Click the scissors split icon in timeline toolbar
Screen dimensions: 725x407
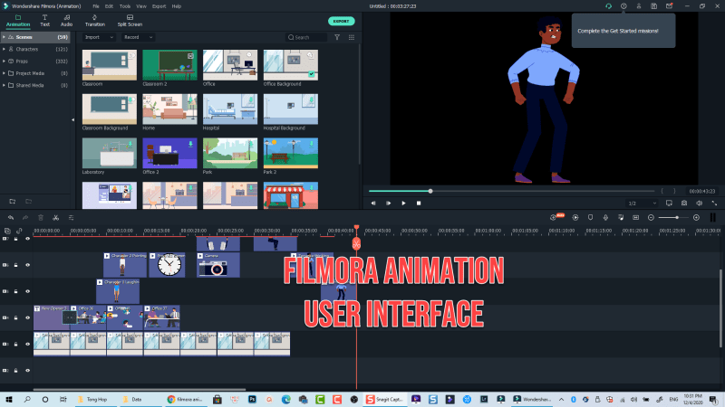[x=55, y=217]
